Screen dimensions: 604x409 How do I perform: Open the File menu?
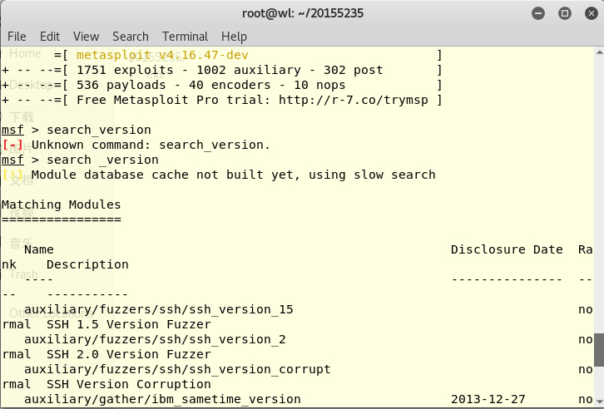pos(17,37)
